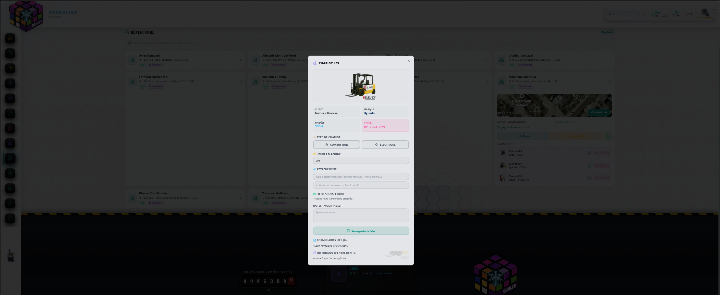The width and height of the screenshot is (720, 295).
Task: Click the Pharma Distribution building icon
Action: (132, 198)
